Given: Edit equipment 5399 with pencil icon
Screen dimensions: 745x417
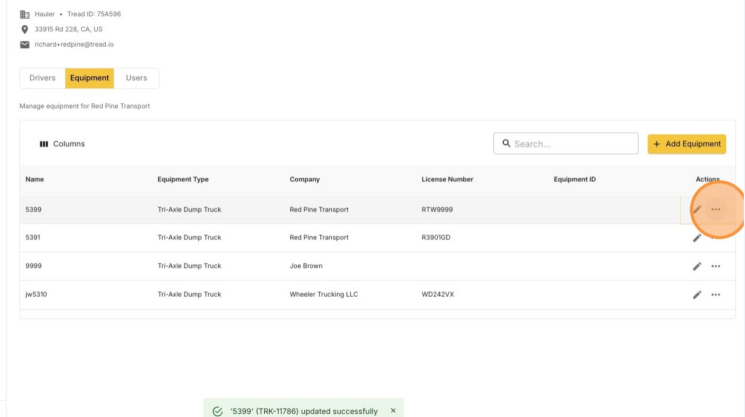Looking at the screenshot, I should pos(697,210).
